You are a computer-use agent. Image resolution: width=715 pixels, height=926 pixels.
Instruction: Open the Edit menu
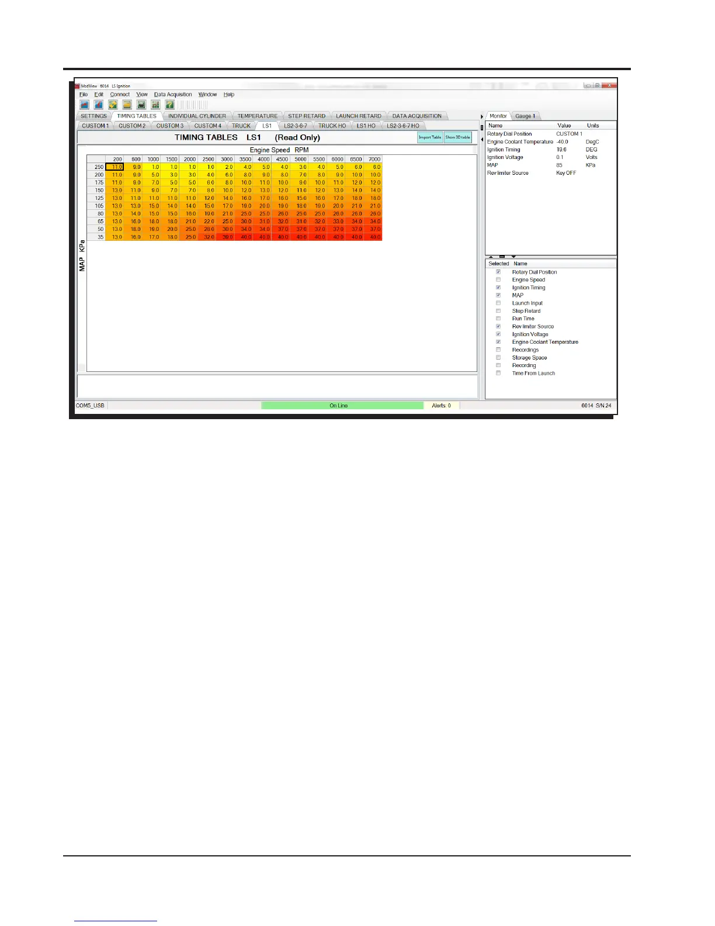pyautogui.click(x=99, y=94)
